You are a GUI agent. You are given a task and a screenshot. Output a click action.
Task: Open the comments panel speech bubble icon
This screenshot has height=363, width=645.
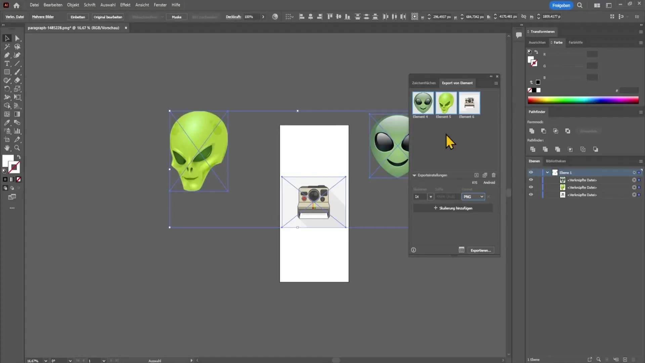[519, 35]
